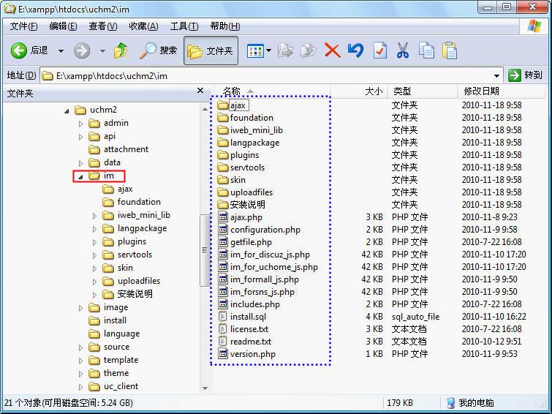Expand the api folder in tree
The height and width of the screenshot is (414, 552).
80,137
